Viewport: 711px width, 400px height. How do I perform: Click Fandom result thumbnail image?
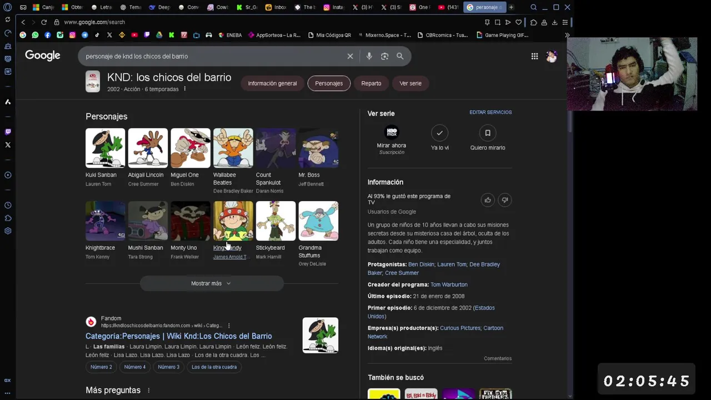click(321, 335)
